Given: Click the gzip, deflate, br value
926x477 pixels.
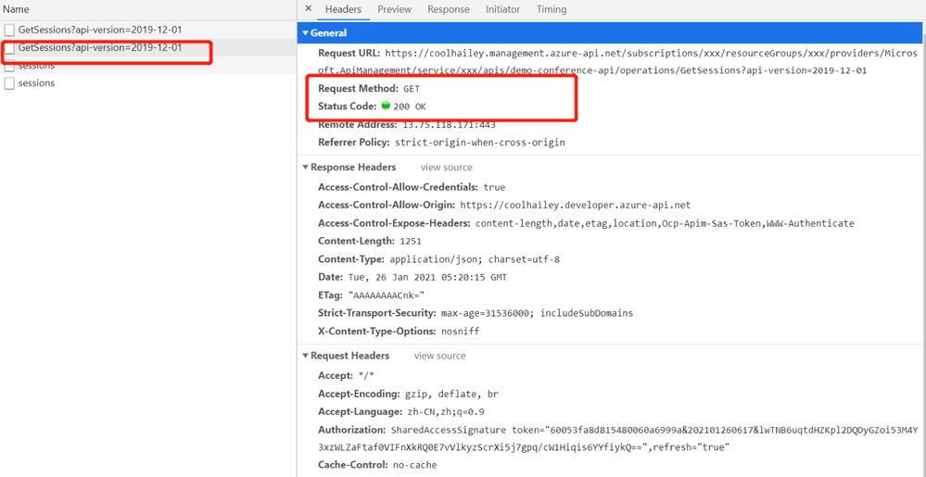Looking at the screenshot, I should [x=451, y=393].
